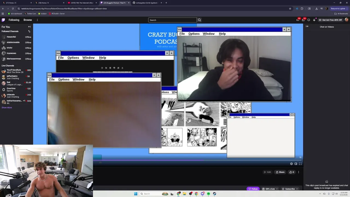Viewport: 350px width, 197px height.
Task: Open ibai League of Legends channel
Action: coord(16,83)
